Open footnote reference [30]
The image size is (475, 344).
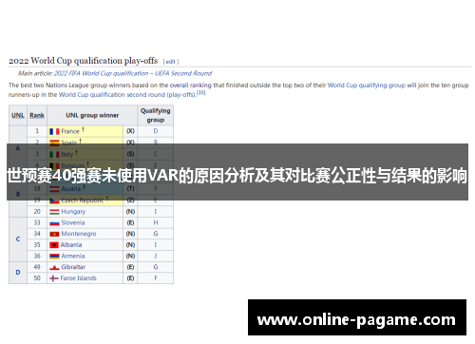point(201,93)
